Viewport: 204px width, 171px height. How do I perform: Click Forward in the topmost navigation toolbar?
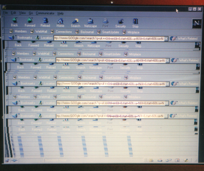click(x=30, y=22)
